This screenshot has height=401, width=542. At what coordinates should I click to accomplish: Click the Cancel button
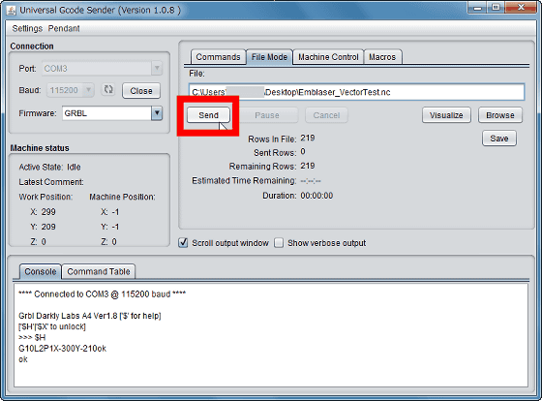pyautogui.click(x=326, y=115)
